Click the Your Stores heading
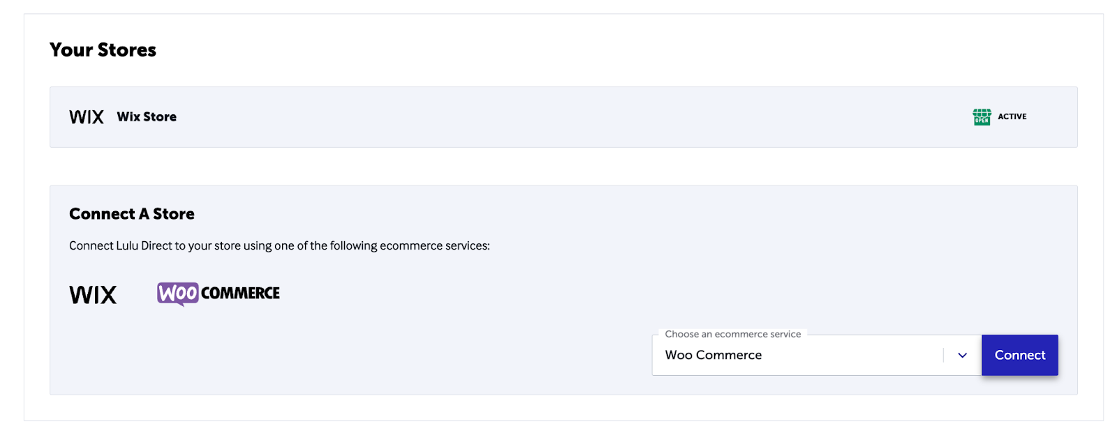This screenshot has width=1117, height=435. click(x=103, y=49)
